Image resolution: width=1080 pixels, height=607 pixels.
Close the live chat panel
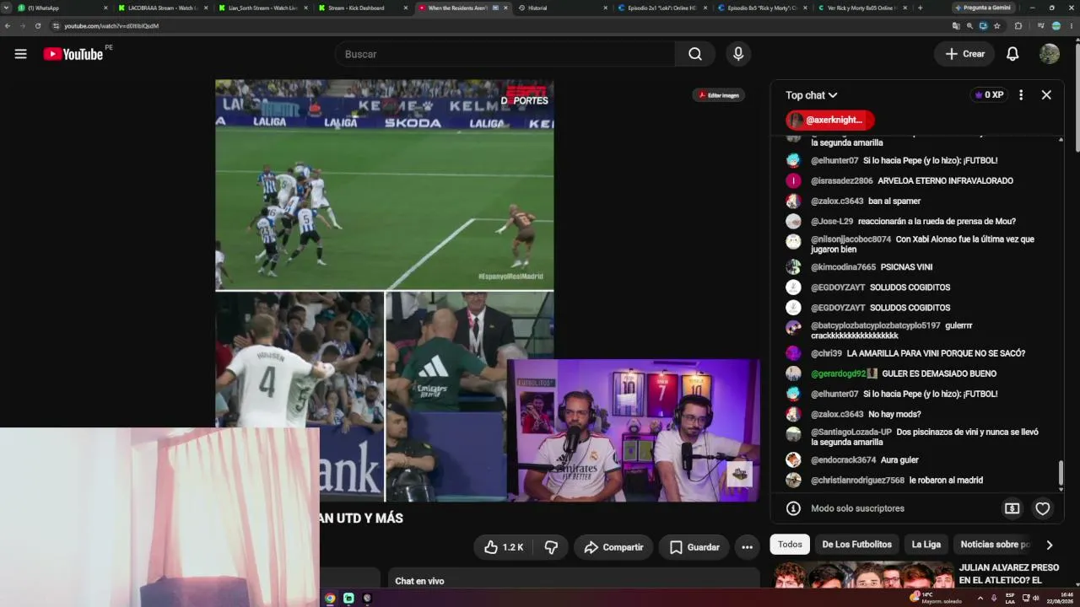pyautogui.click(x=1046, y=95)
